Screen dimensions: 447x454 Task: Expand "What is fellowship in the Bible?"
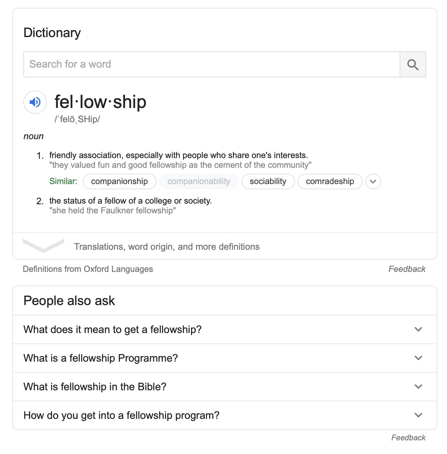[x=224, y=387]
